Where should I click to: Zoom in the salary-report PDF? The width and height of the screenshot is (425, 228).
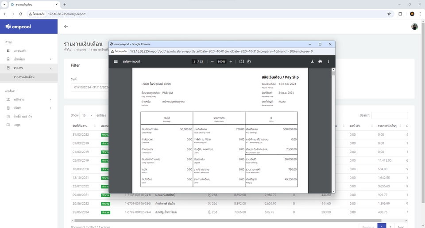231,61
